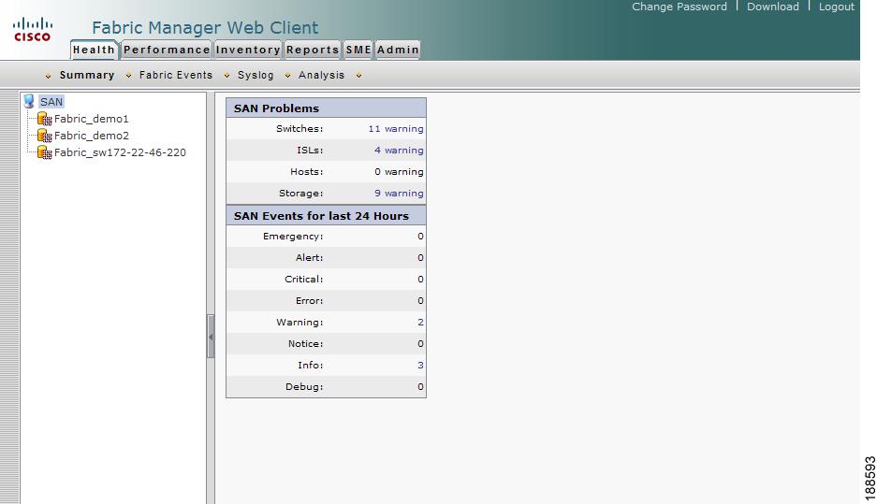Switch to the Performance tab
This screenshot has height=504, width=877.
167,50
